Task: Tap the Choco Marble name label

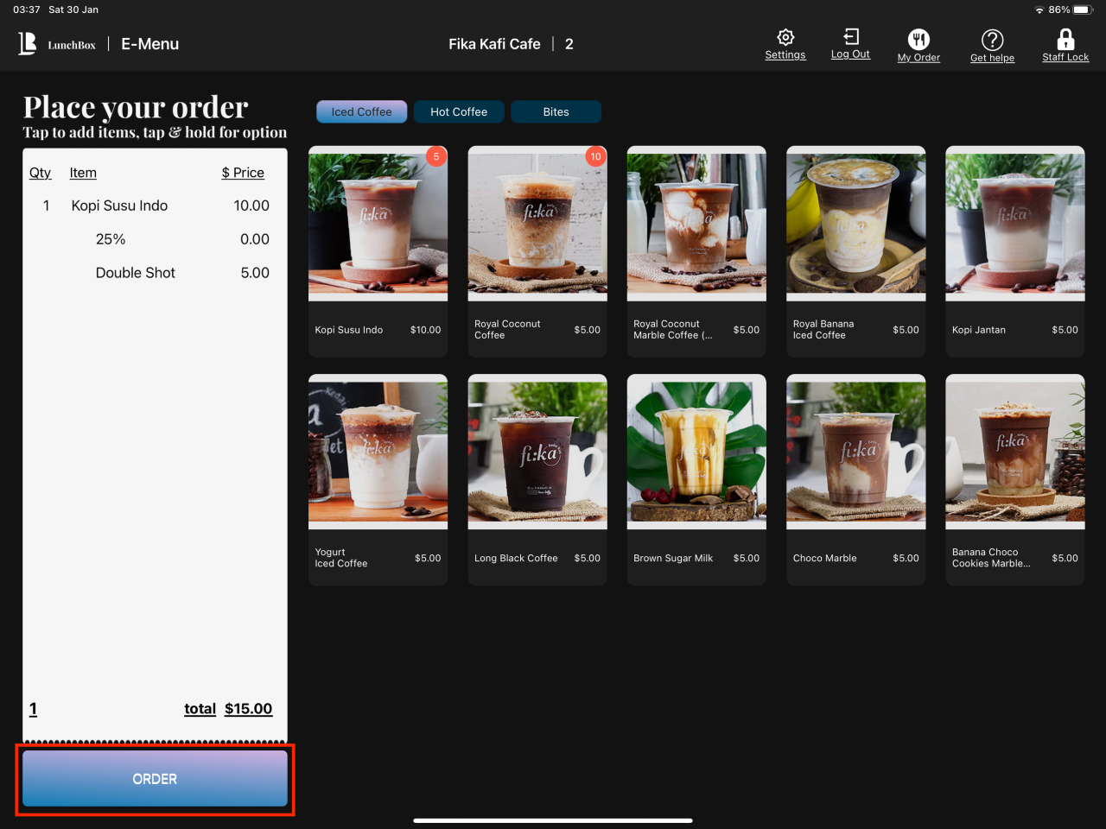Action: (x=825, y=558)
